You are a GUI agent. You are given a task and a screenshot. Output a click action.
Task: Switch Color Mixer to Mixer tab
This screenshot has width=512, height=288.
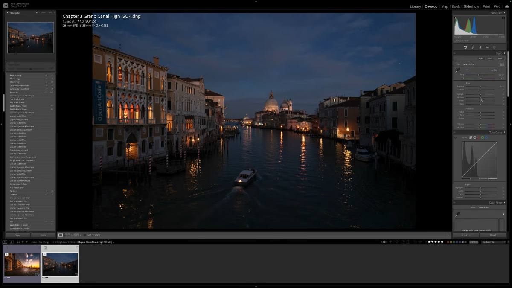tap(473, 207)
